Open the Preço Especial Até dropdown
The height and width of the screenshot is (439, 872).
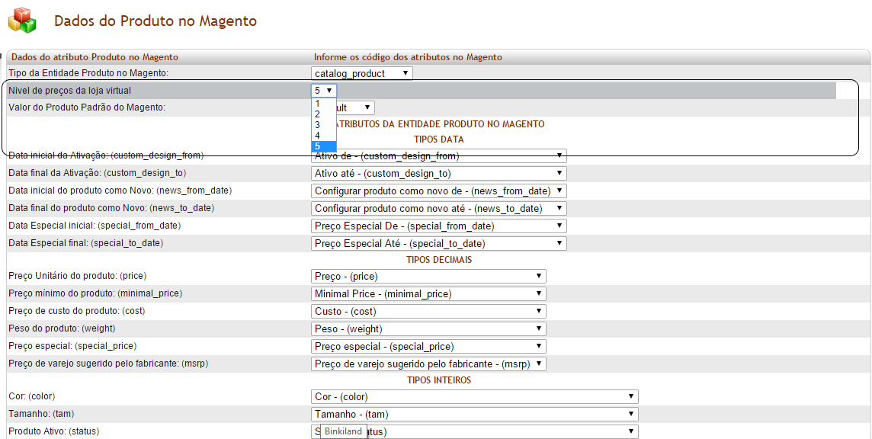click(x=439, y=244)
